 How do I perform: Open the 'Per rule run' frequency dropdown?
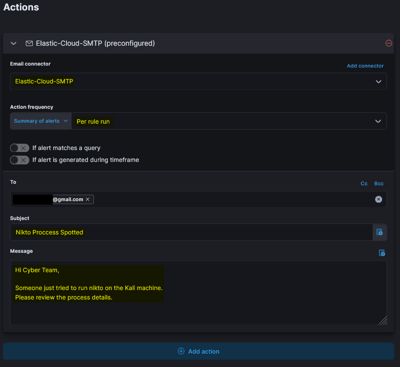click(x=229, y=121)
